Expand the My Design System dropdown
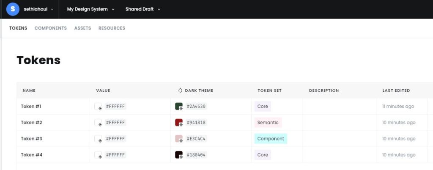433x170 pixels. point(90,9)
